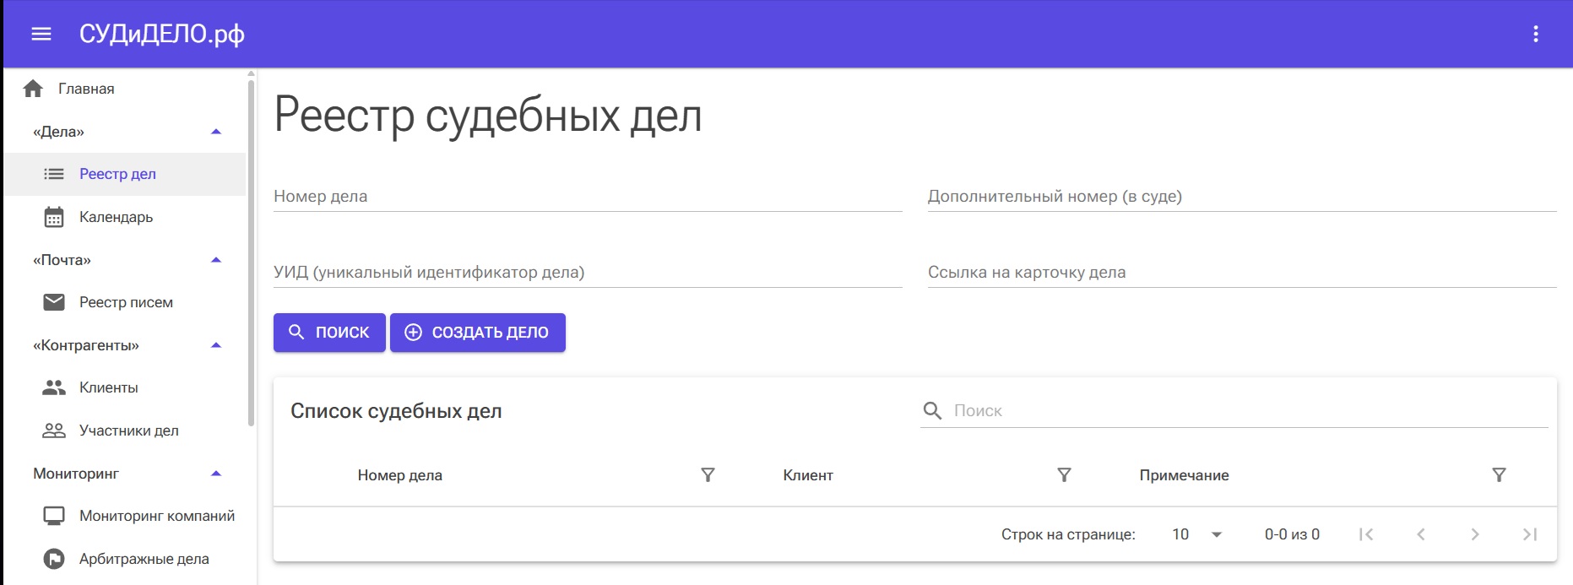Select Реестр дел in the sidebar
1573x585 pixels.
coord(117,174)
